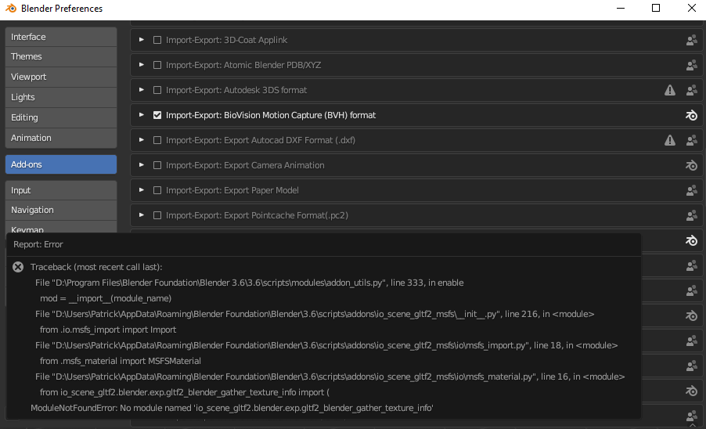The height and width of the screenshot is (429, 706).
Task: Click 'from .msfs_material import MSFSMaterial' line
Action: click(x=121, y=361)
